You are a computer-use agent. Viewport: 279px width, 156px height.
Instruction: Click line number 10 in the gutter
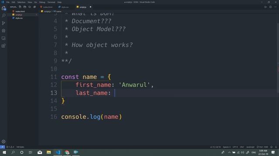(x=54, y=69)
